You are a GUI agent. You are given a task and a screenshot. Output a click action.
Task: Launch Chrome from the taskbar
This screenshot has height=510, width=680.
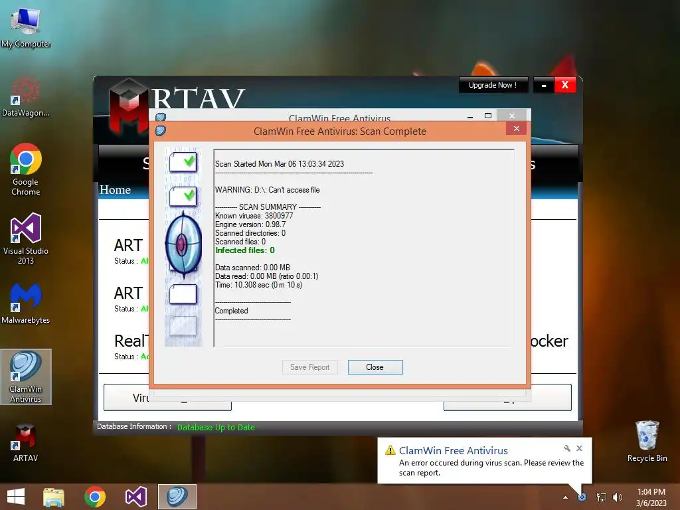coord(95,497)
